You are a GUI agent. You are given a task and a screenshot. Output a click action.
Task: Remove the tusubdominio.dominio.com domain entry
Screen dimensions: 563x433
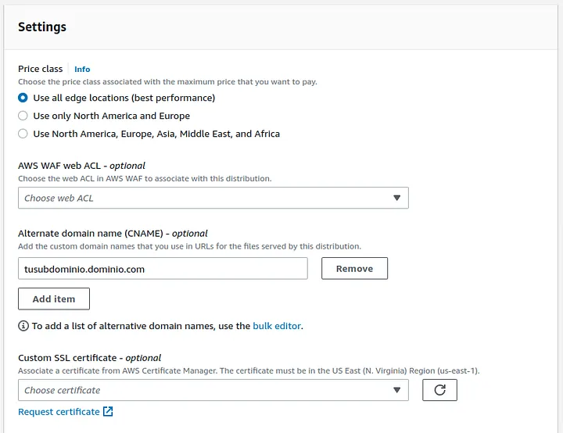[354, 269]
